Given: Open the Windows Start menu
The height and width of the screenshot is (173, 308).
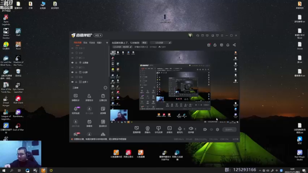Looking at the screenshot, I should tap(4, 170).
